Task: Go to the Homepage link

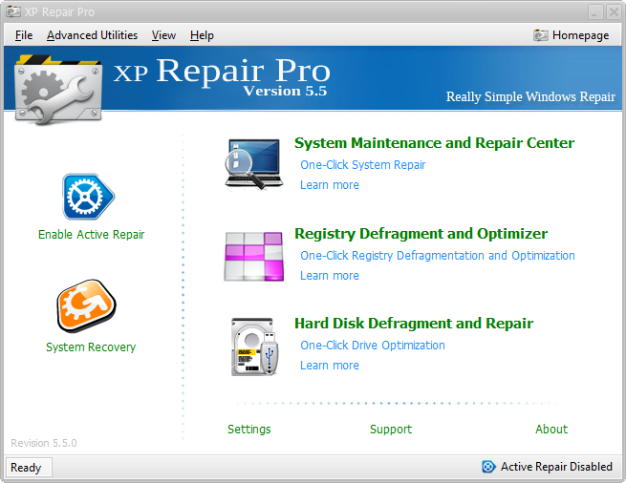Action: pos(580,35)
